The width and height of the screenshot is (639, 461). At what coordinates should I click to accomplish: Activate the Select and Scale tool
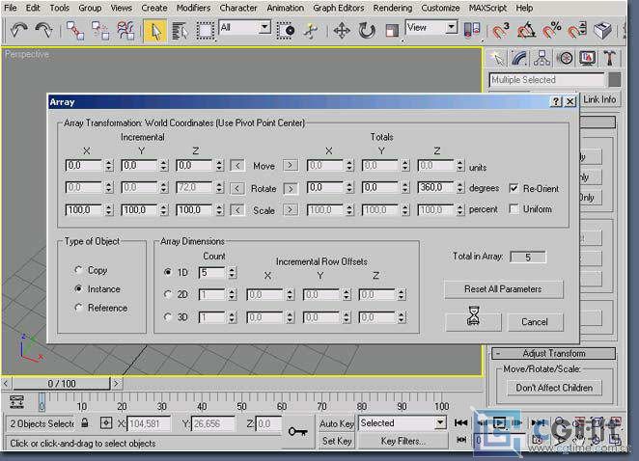pos(392,31)
